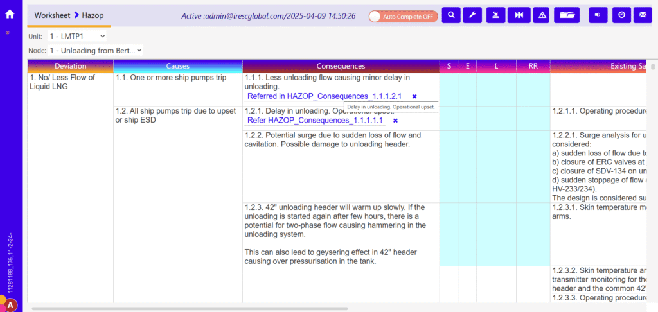Click the clock icon in toolbar

coord(621,15)
